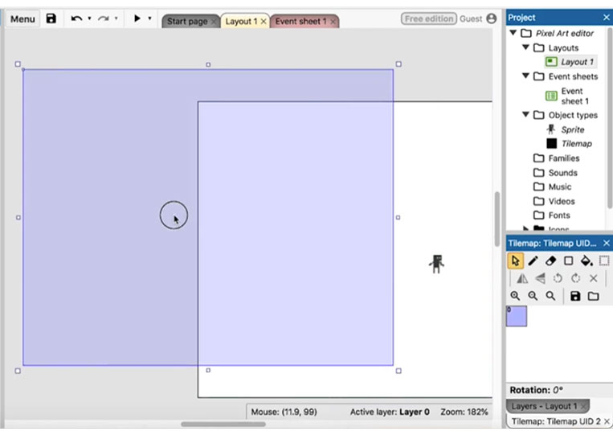Click the save project icon in toolbar
Image resolution: width=613 pixels, height=435 pixels.
pos(51,18)
